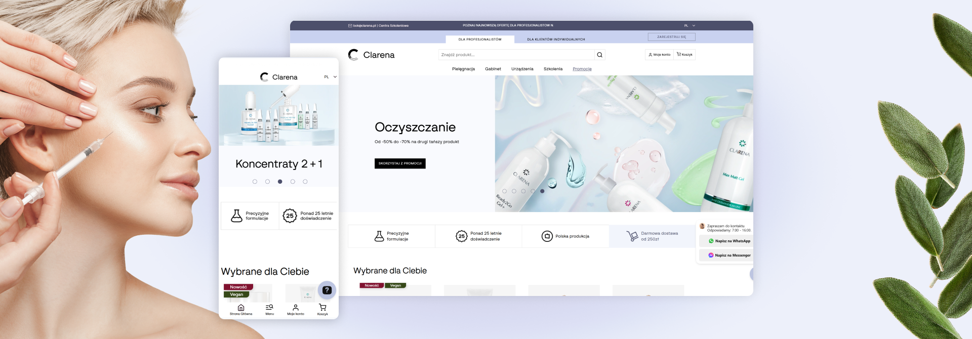This screenshot has width=972, height=339.
Task: Click the top announcement about the professional offer
Action: coord(508,25)
